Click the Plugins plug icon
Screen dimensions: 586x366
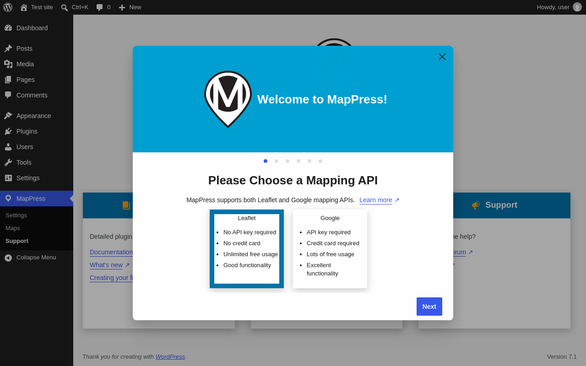pyautogui.click(x=8, y=131)
